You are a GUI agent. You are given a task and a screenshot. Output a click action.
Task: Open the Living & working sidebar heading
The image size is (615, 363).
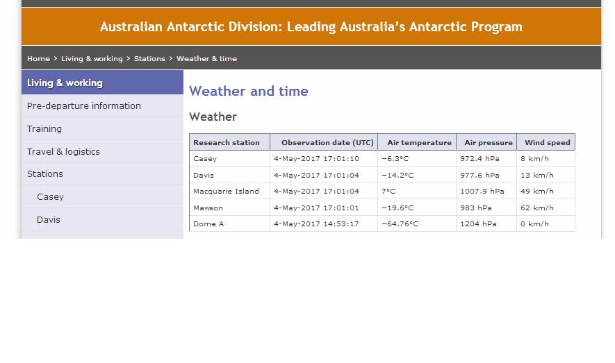(102, 83)
